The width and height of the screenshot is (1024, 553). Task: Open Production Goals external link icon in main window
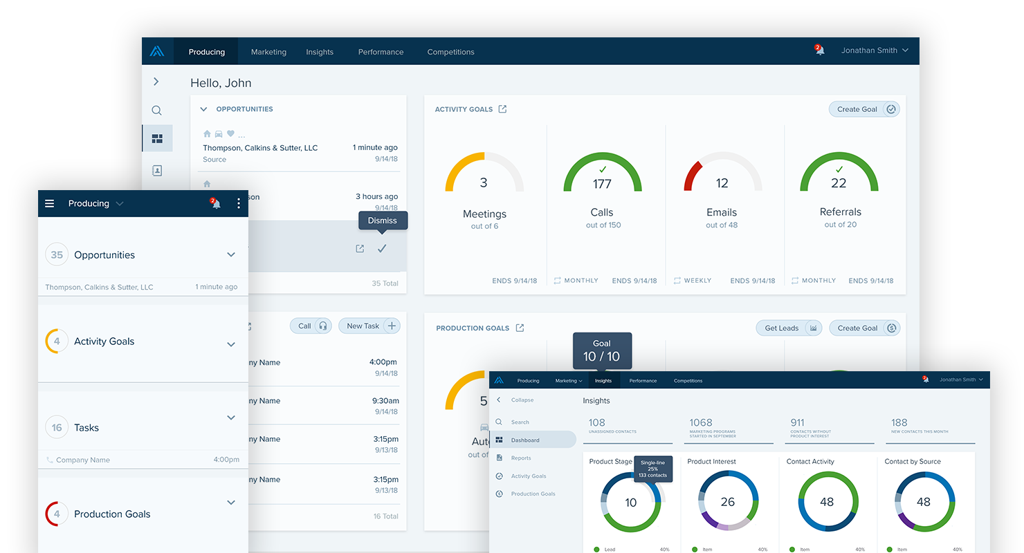pyautogui.click(x=520, y=328)
